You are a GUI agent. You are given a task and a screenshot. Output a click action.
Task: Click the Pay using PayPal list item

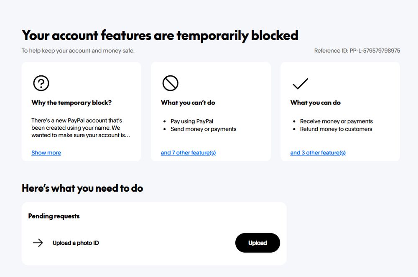(191, 121)
